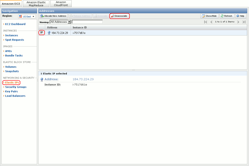Click the details Instance ID value i-7517d61e
This screenshot has width=249, height=166.
80,85
